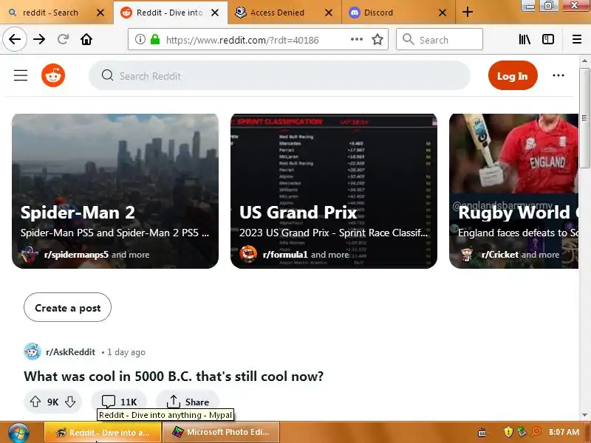The height and width of the screenshot is (443, 591).
Task: Click the page scrollbar up arrow
Action: pos(584,61)
